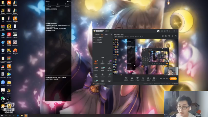208x117 pixels.
Task: Toggle eye visibility of the middle source layer
Action: [94, 40]
